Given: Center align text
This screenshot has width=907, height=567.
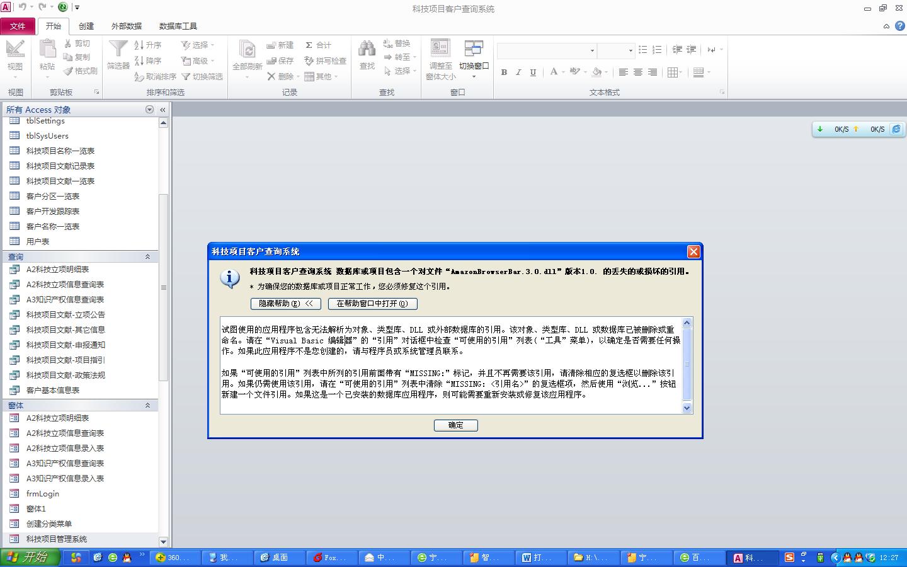Looking at the screenshot, I should [638, 72].
